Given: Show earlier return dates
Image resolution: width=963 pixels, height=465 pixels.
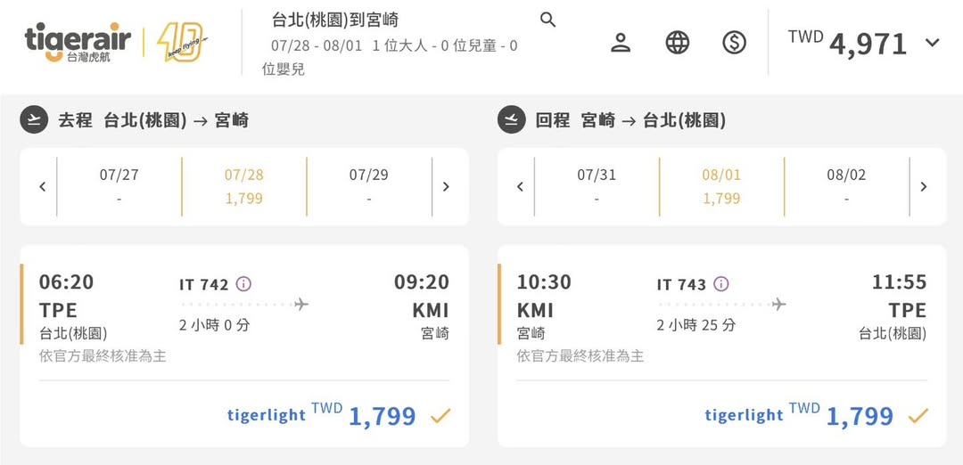Looking at the screenshot, I should tap(520, 187).
